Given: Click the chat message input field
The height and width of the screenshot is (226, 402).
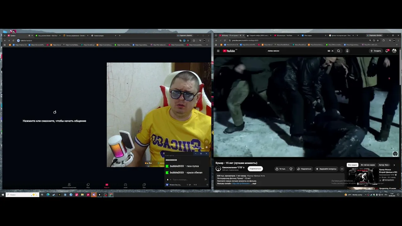Looking at the screenshot, I should click(187, 180).
